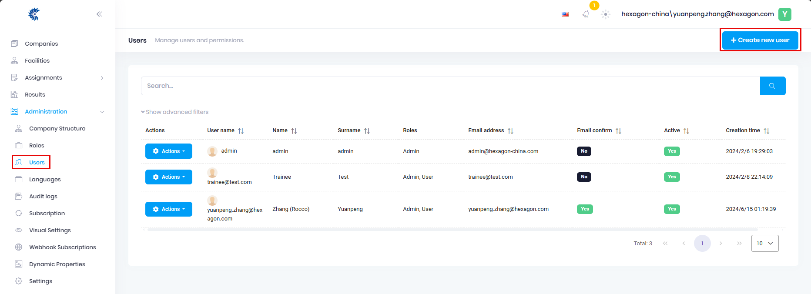The image size is (811, 294).
Task: Click the notification bell icon
Action: coord(586,14)
